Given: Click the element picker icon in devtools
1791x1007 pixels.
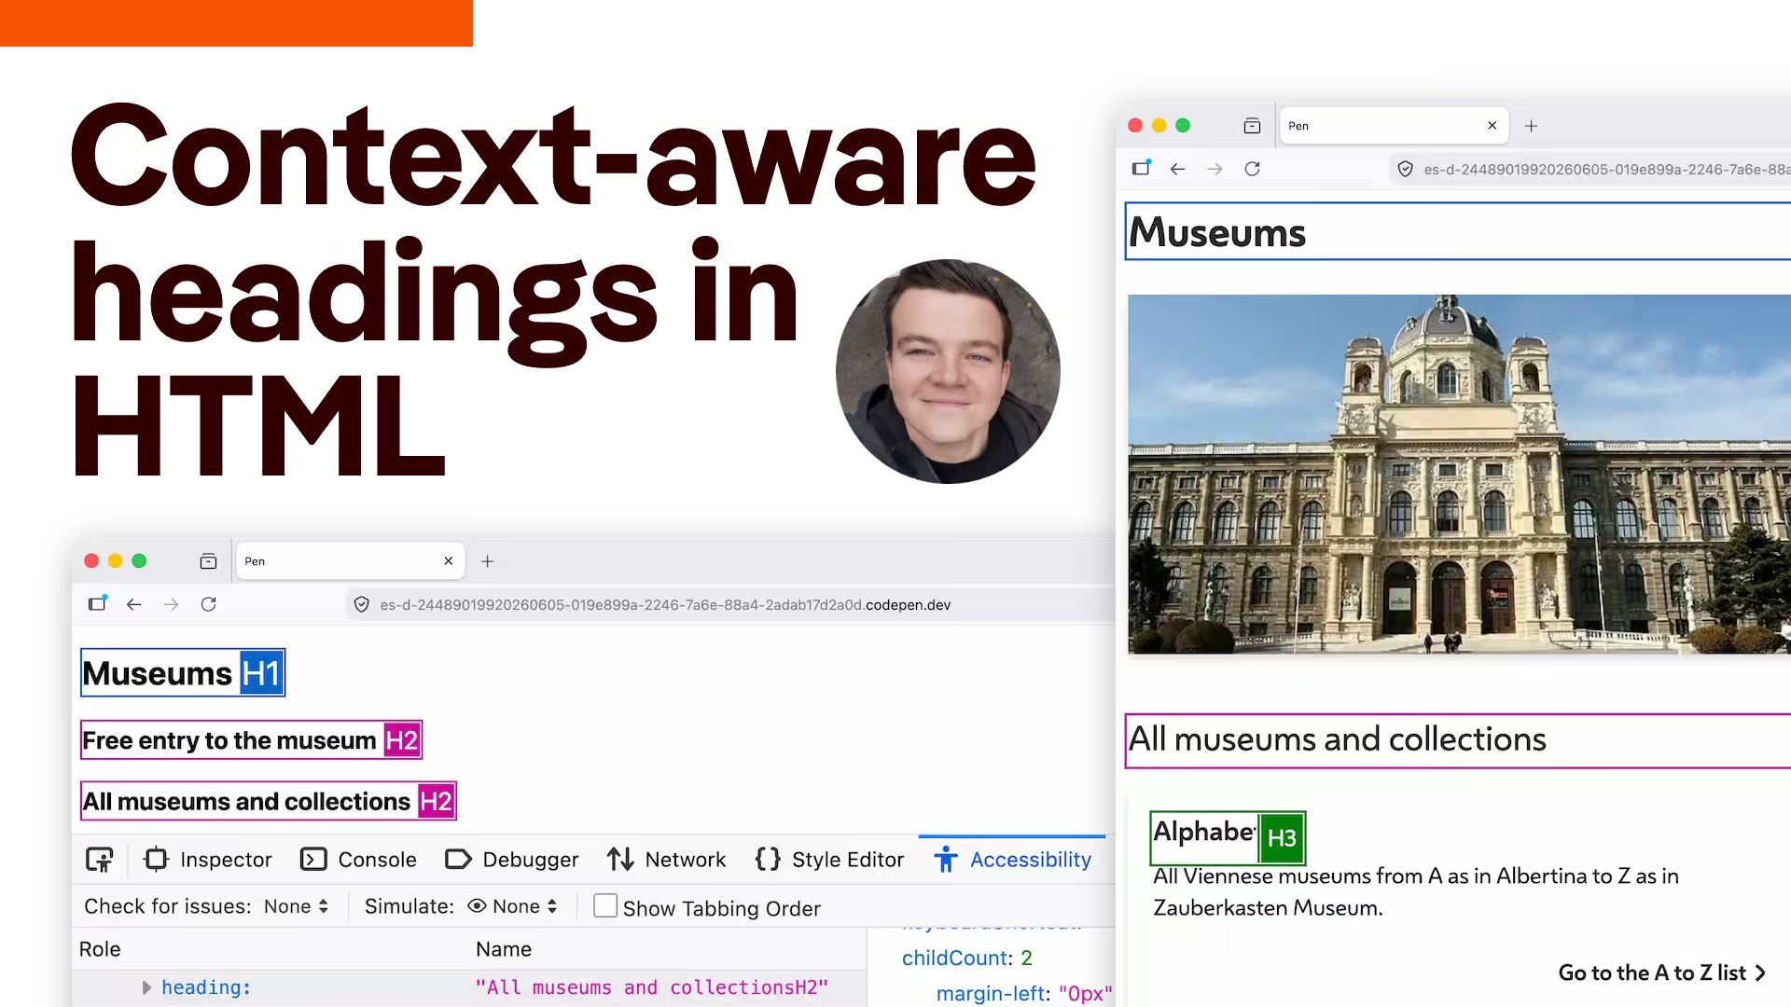Looking at the screenshot, I should pyautogui.click(x=100, y=860).
